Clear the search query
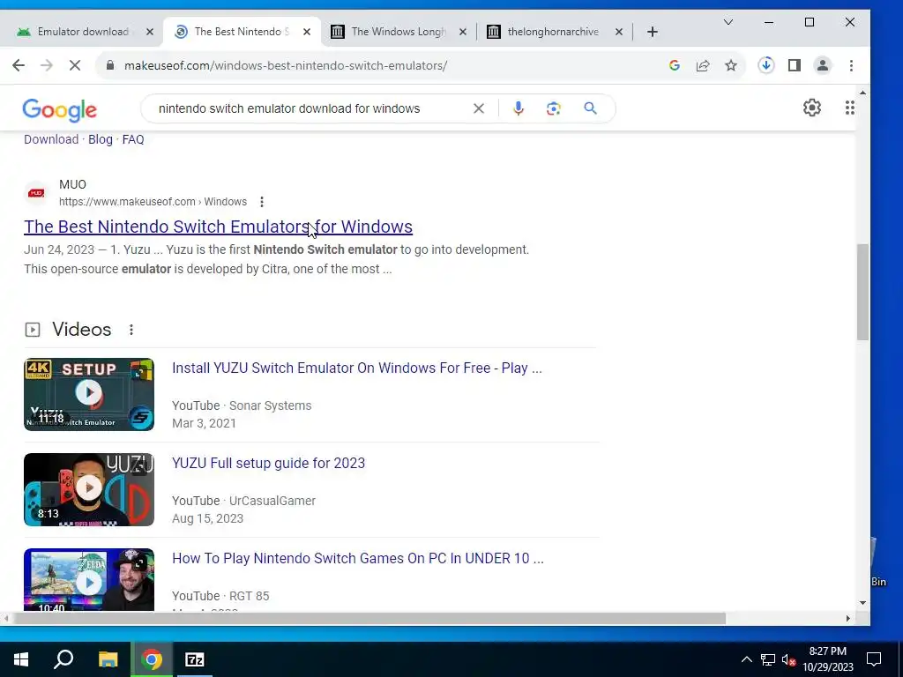Screen dimensions: 903x677 click(x=479, y=108)
